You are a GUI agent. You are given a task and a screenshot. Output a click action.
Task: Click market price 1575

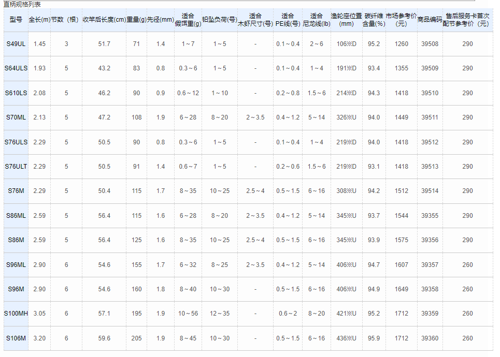(401, 240)
